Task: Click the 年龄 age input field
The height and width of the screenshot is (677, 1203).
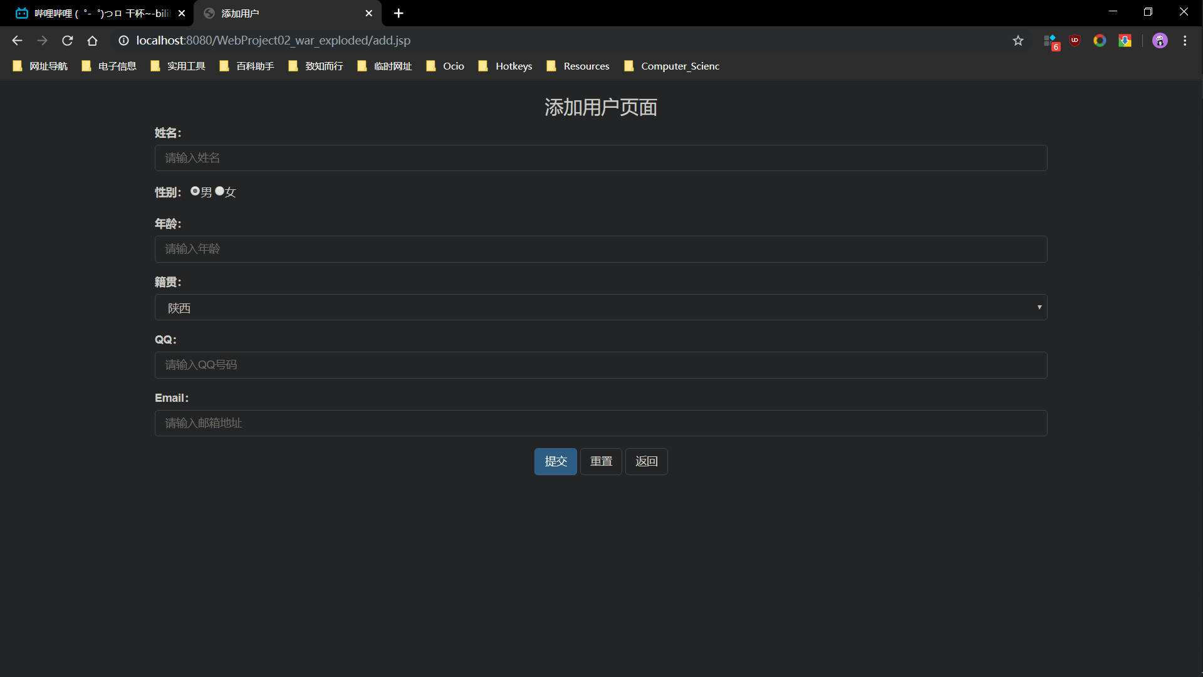Action: coord(601,249)
